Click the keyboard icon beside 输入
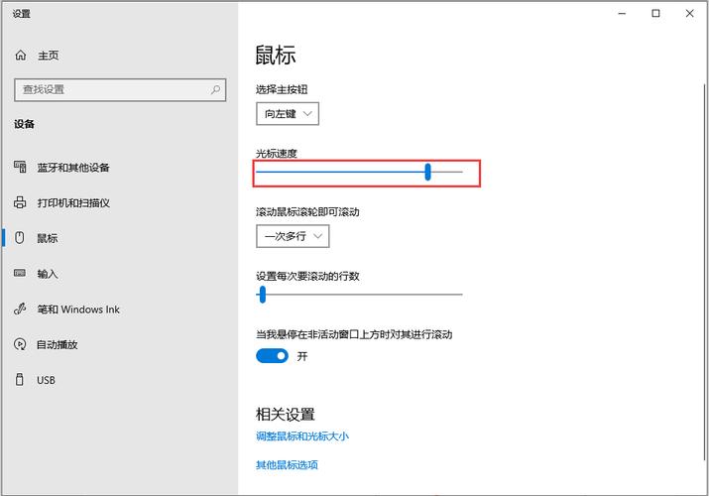The image size is (709, 496). pyautogui.click(x=20, y=273)
